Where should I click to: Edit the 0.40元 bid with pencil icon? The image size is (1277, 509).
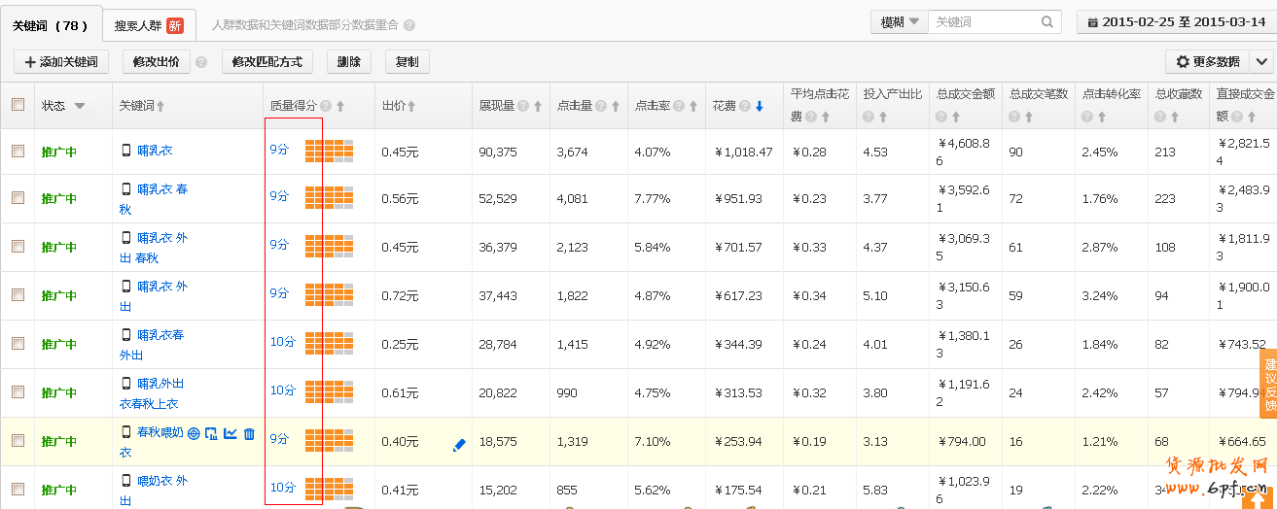[x=459, y=445]
